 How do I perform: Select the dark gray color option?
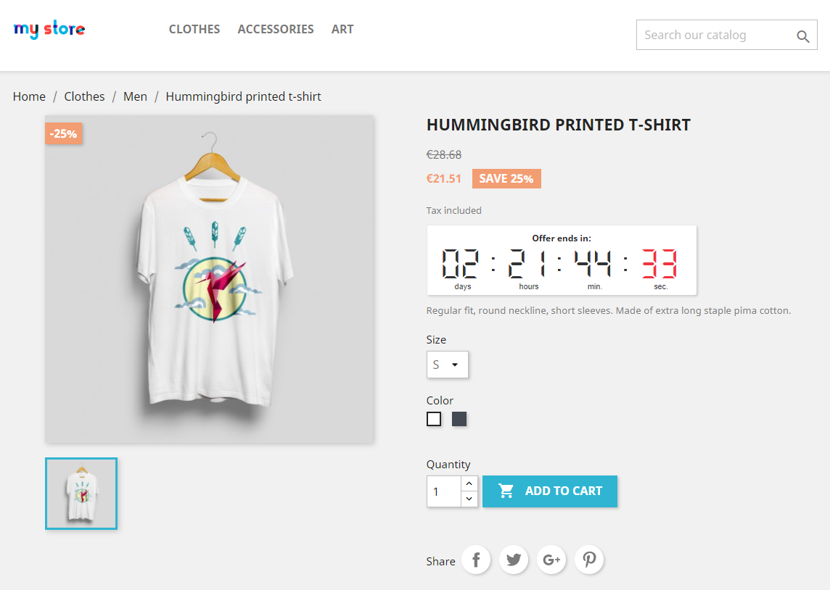point(459,419)
